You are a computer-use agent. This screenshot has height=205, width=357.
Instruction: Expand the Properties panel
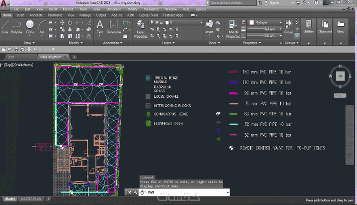pos(252,43)
